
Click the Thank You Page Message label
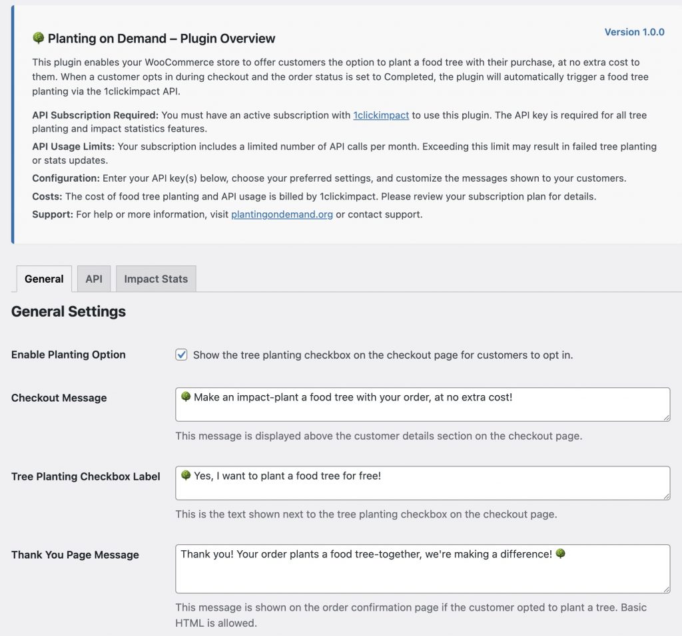coord(75,555)
